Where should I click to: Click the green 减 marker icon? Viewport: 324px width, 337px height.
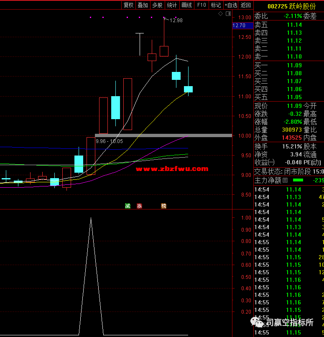[x=128, y=206]
